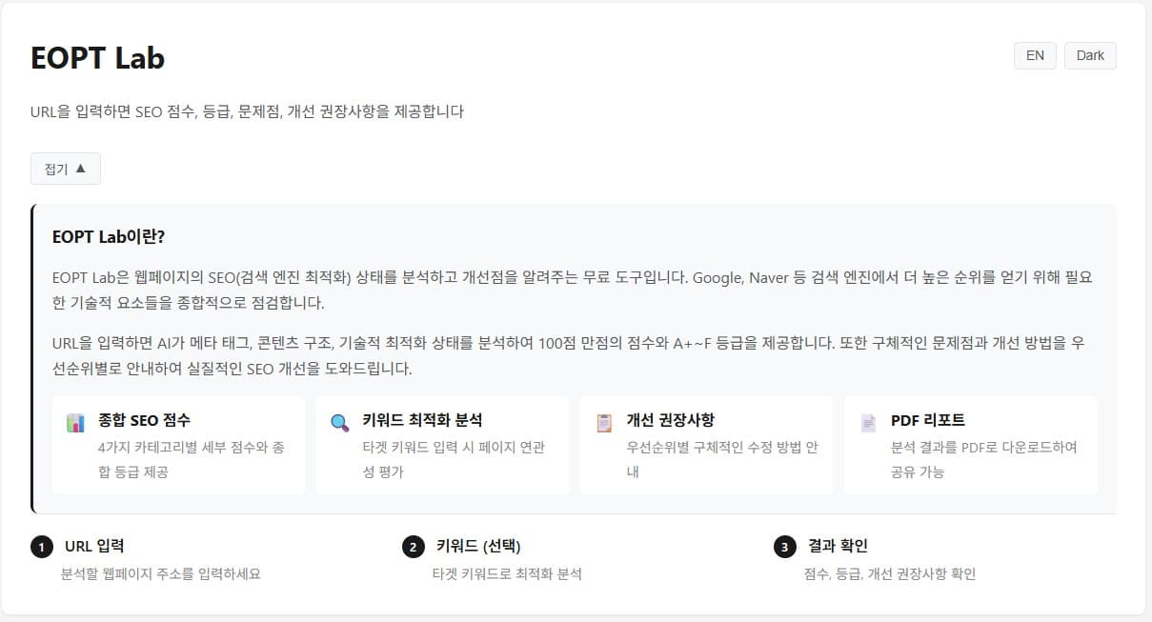Image resolution: width=1152 pixels, height=622 pixels.
Task: Expand the 종합 SEO 점수 feature card
Action: 178,445
